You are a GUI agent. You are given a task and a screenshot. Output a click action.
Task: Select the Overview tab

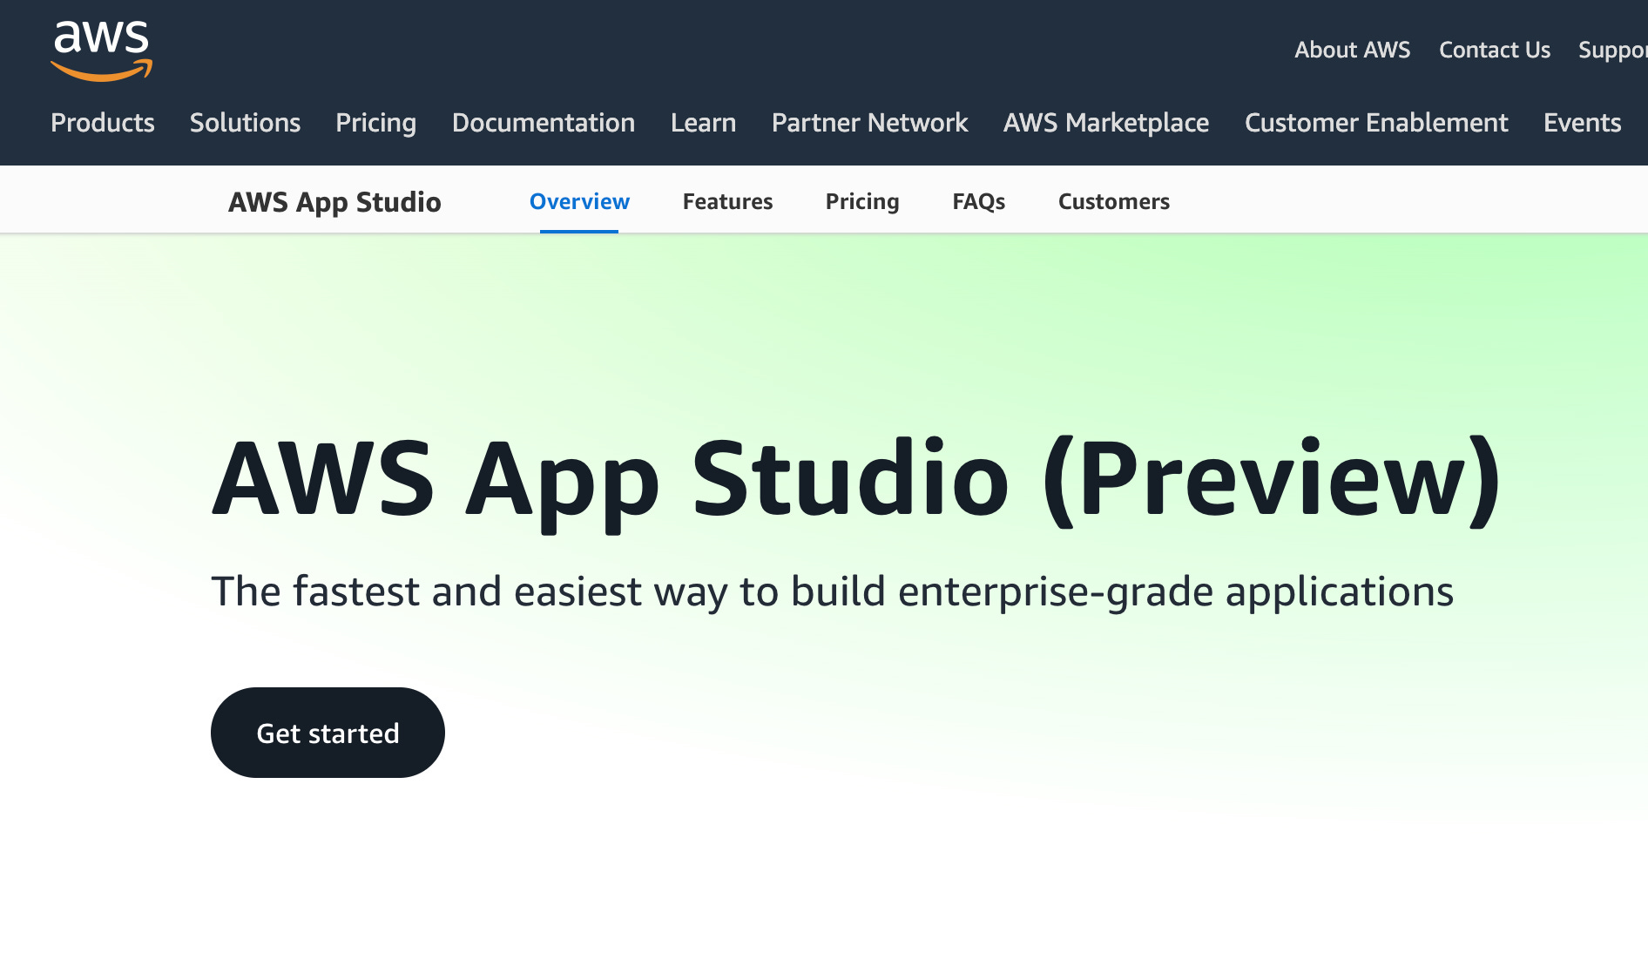point(579,201)
